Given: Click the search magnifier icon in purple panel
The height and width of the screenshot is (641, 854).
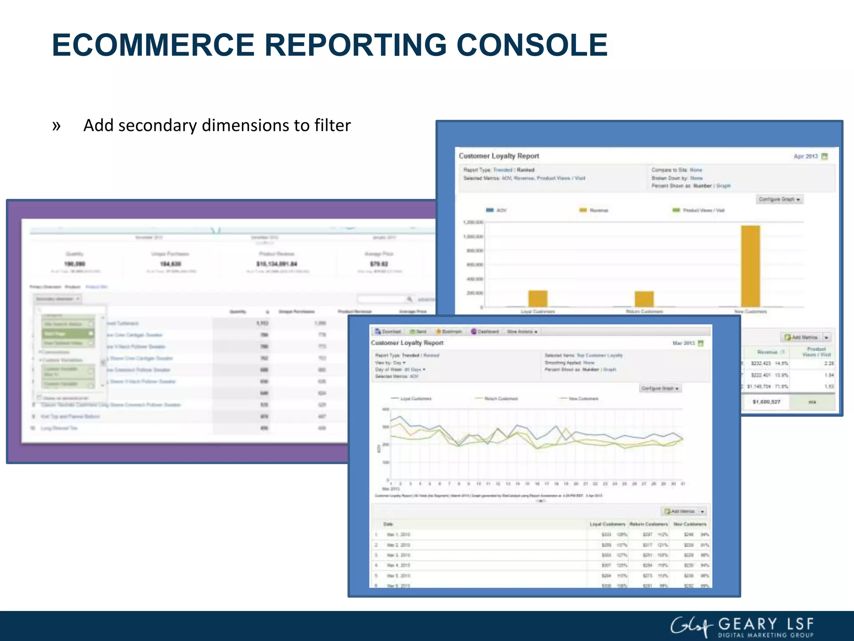Looking at the screenshot, I should point(409,299).
